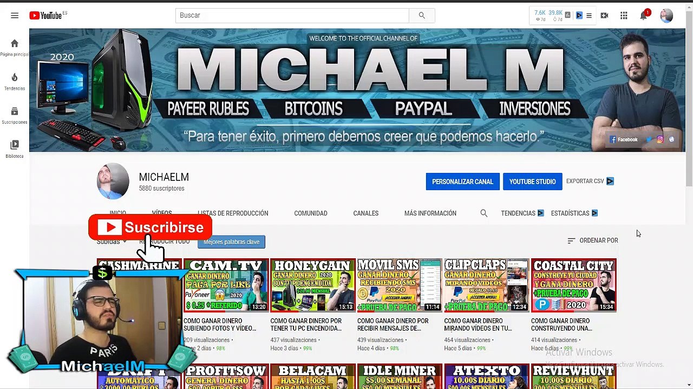Open the account avatar menu

[666, 16]
